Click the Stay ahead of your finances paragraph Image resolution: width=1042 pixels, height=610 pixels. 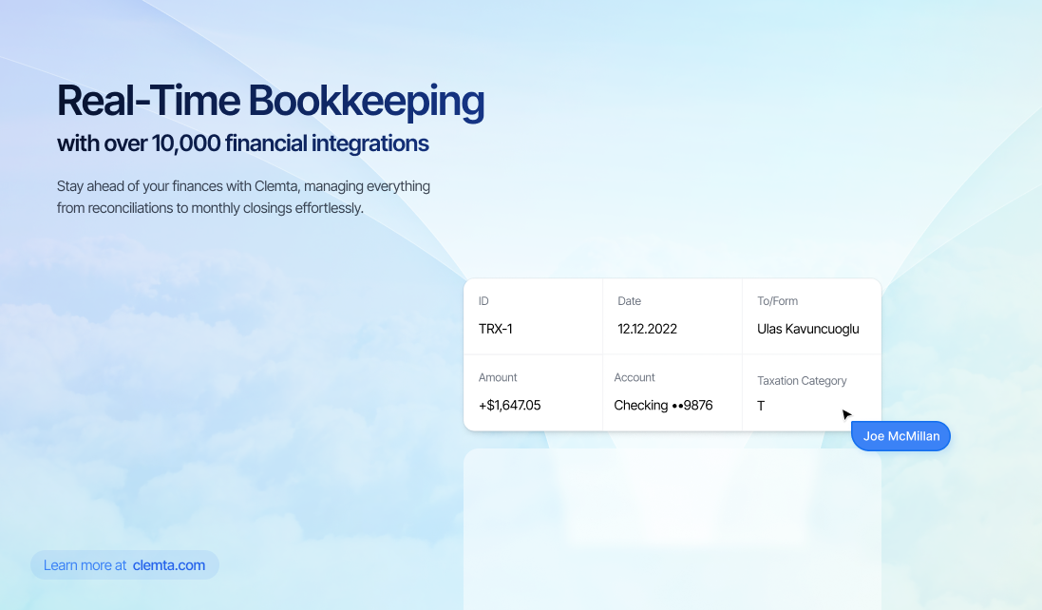coord(243,198)
